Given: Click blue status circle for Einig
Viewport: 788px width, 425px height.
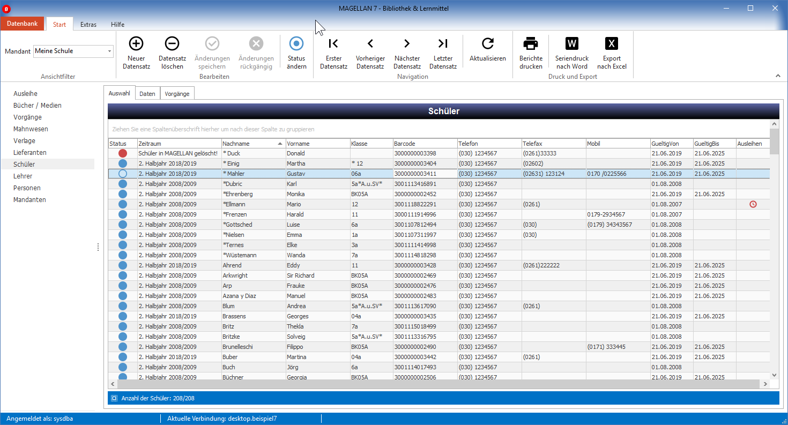Looking at the screenshot, I should pyautogui.click(x=123, y=163).
